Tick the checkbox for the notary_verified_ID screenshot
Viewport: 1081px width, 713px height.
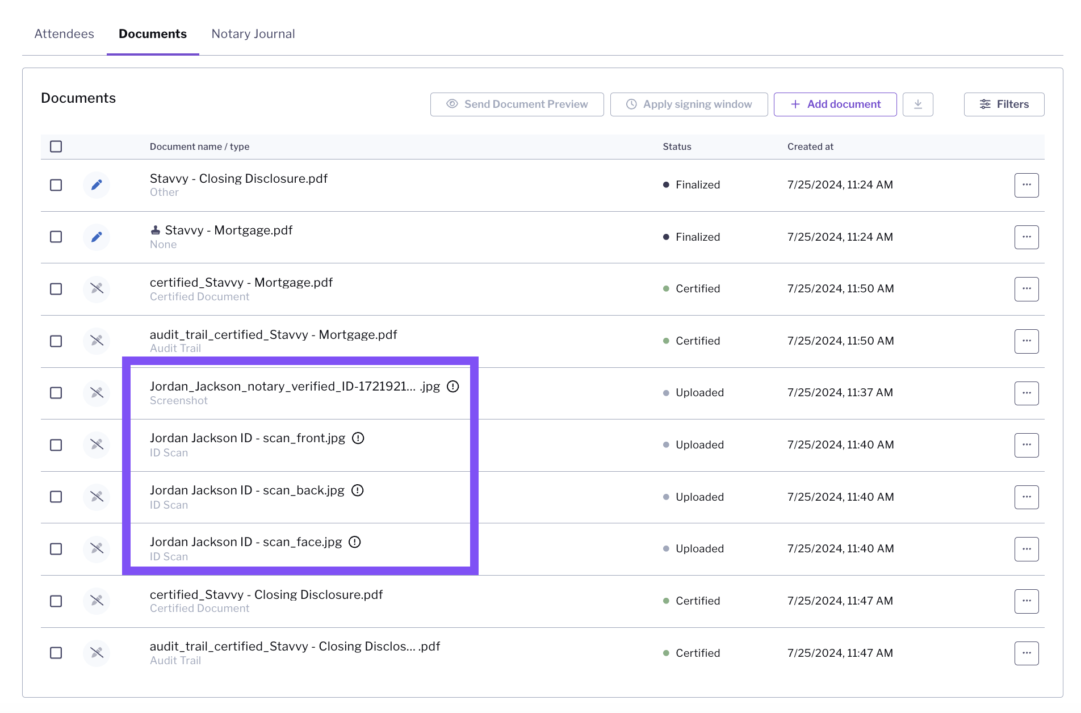click(x=56, y=393)
